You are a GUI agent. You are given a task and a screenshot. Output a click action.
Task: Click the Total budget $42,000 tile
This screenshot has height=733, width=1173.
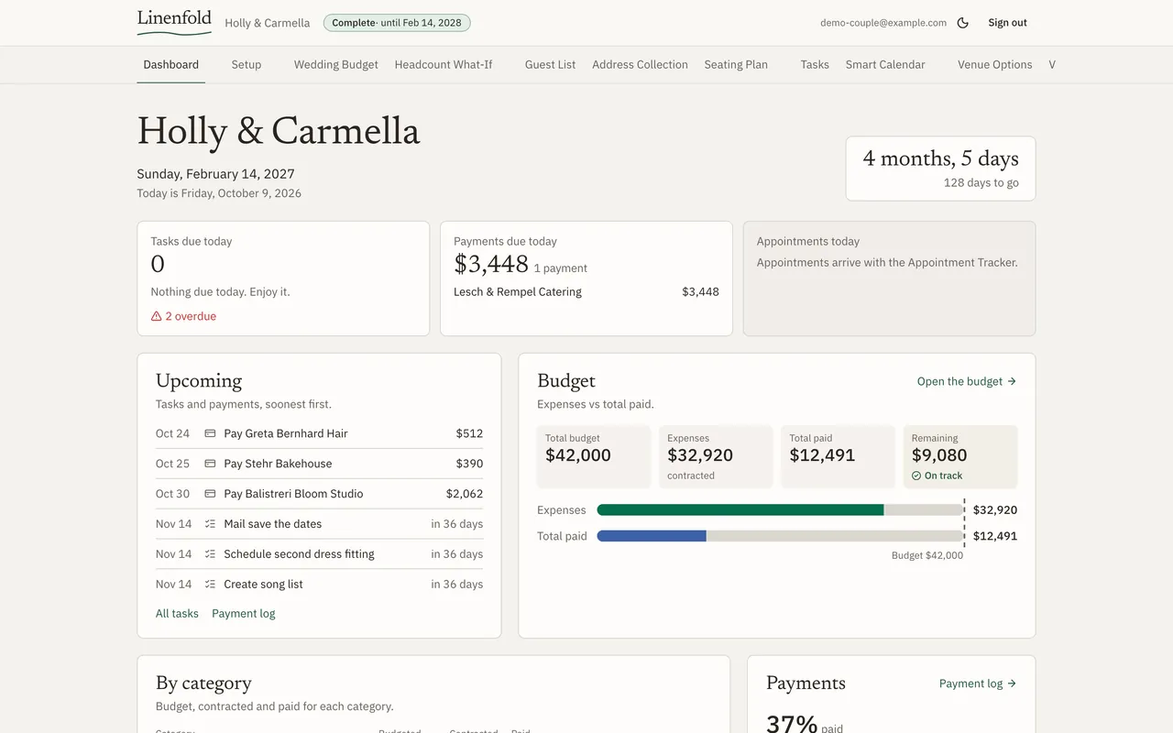(594, 456)
